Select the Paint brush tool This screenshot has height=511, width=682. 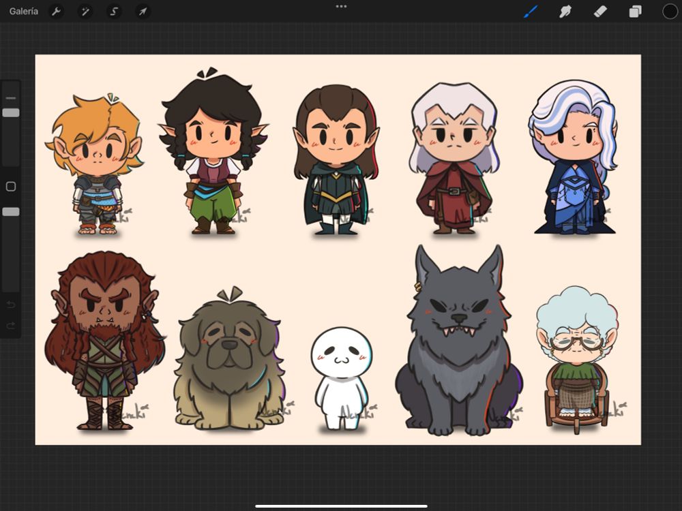coord(531,11)
